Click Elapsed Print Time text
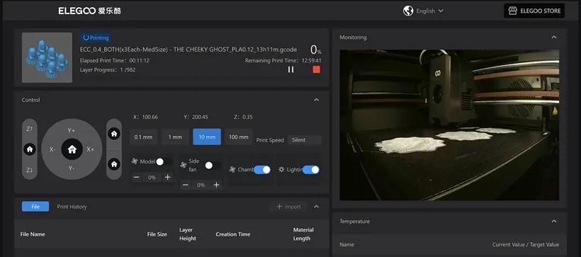Screen dimensions: 581x257 pyautogui.click(x=115, y=60)
